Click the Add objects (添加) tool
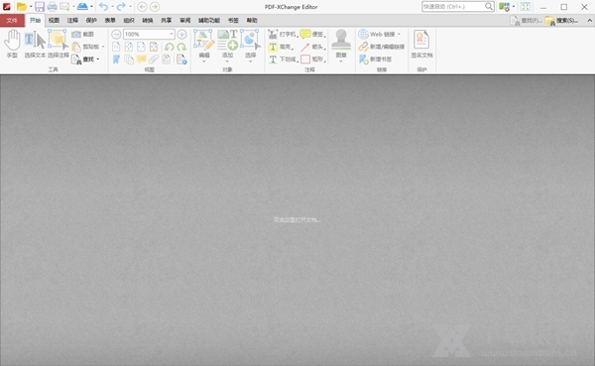The image size is (595, 366). click(227, 46)
